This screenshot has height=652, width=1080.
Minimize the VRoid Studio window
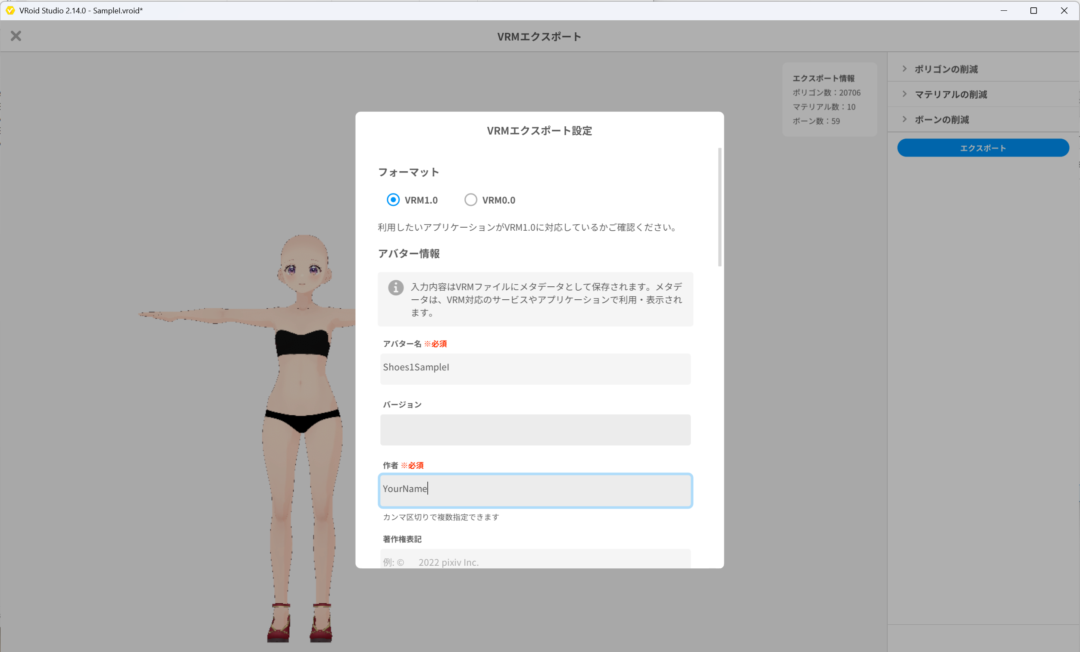point(1004,10)
